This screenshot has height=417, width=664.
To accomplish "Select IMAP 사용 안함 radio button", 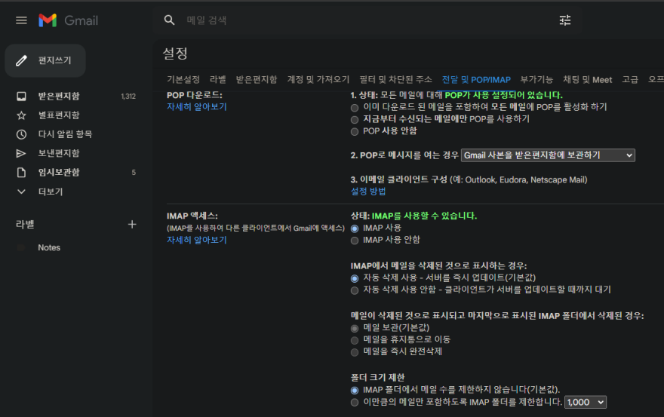I will [355, 241].
